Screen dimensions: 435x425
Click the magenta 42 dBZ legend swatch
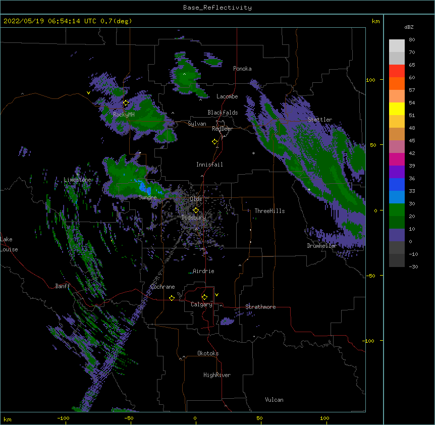tap(397, 159)
